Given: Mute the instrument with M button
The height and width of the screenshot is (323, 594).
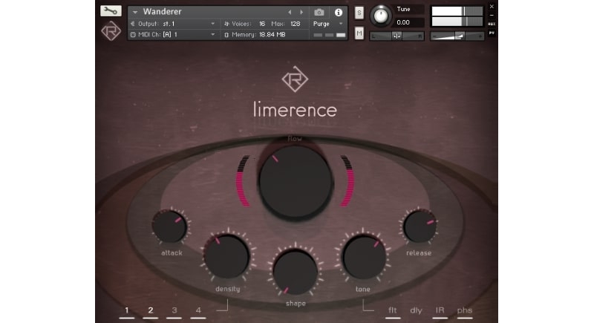Looking at the screenshot, I should (359, 33).
